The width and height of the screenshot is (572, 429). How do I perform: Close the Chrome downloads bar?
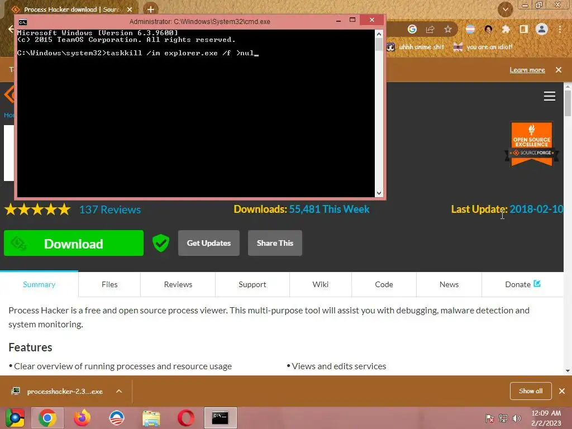coord(562,391)
